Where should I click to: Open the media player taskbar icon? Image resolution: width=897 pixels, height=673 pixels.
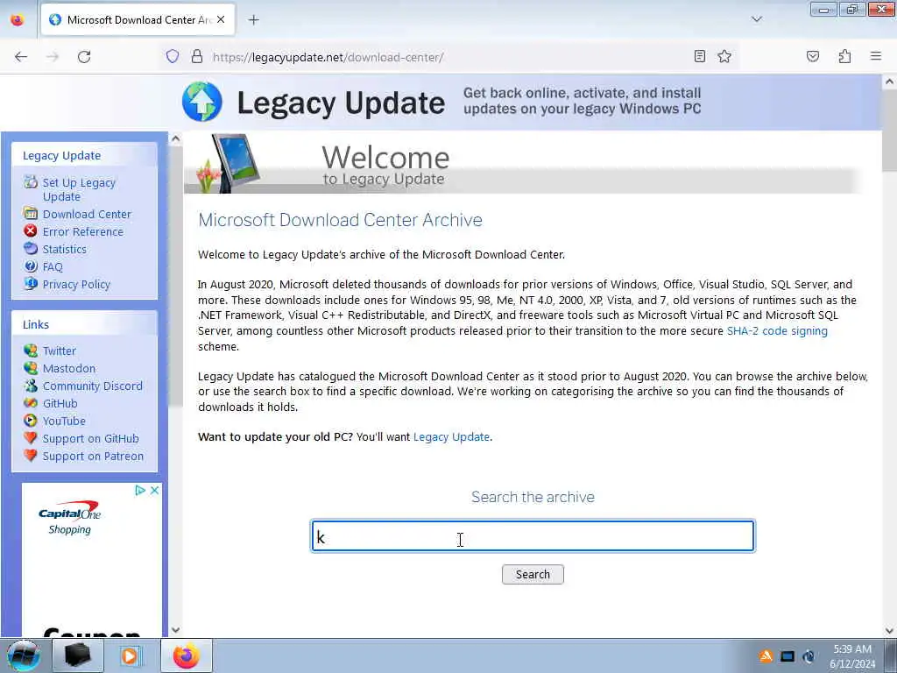coord(130,655)
